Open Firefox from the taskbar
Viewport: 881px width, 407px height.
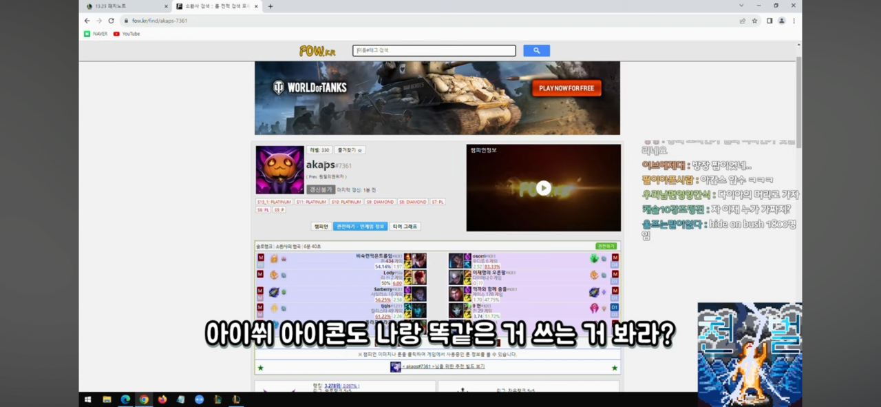[x=162, y=399]
